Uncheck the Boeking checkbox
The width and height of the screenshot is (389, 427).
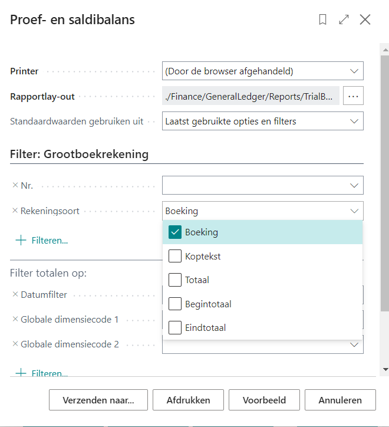pyautogui.click(x=174, y=232)
